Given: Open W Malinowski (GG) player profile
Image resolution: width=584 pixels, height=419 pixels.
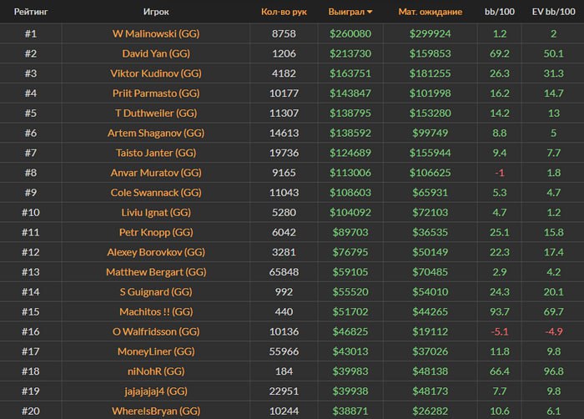Looking at the screenshot, I should [156, 33].
